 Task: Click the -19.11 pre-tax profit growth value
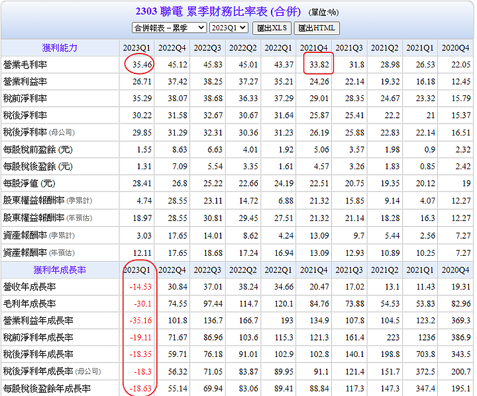click(140, 337)
